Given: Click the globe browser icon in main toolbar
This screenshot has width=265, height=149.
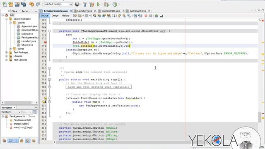Looking at the screenshot, I should [x=77, y=4].
